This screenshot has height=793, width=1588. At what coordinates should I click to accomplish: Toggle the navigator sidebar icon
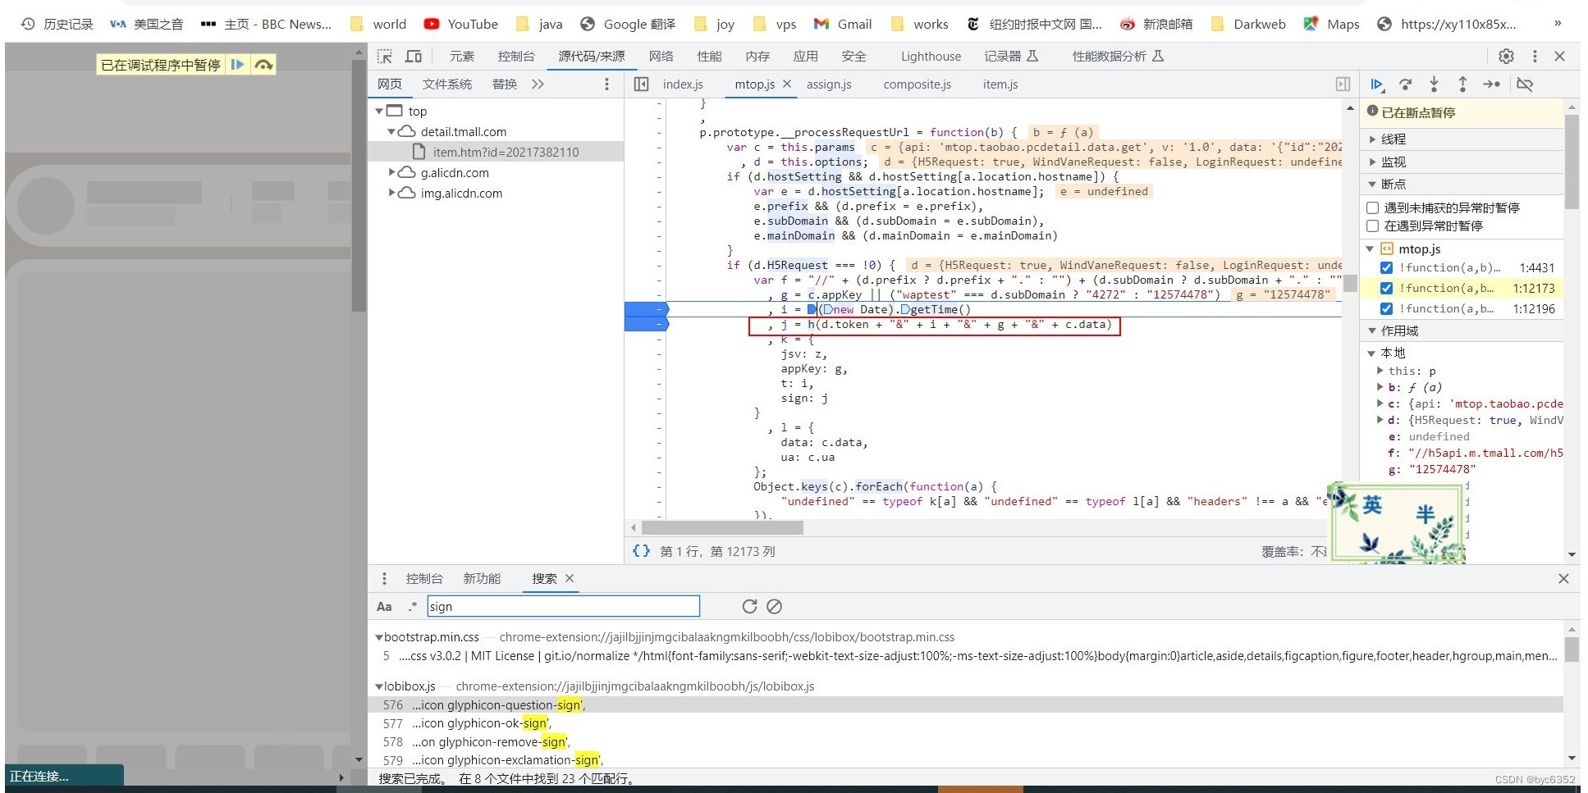(642, 84)
